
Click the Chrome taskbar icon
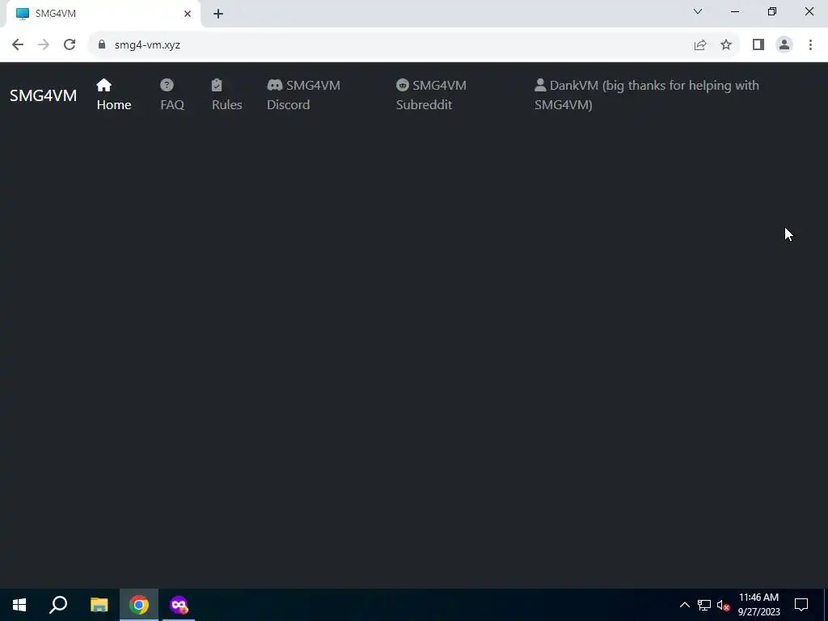click(x=139, y=605)
